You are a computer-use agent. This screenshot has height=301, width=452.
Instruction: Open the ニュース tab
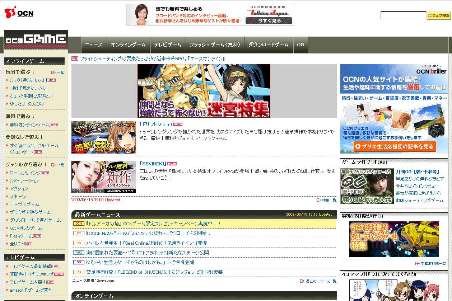[x=94, y=45]
